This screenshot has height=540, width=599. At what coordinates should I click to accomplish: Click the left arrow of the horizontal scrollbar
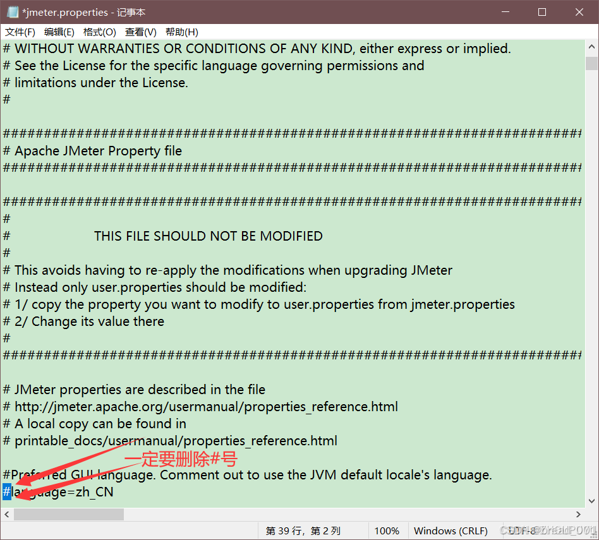(6, 515)
